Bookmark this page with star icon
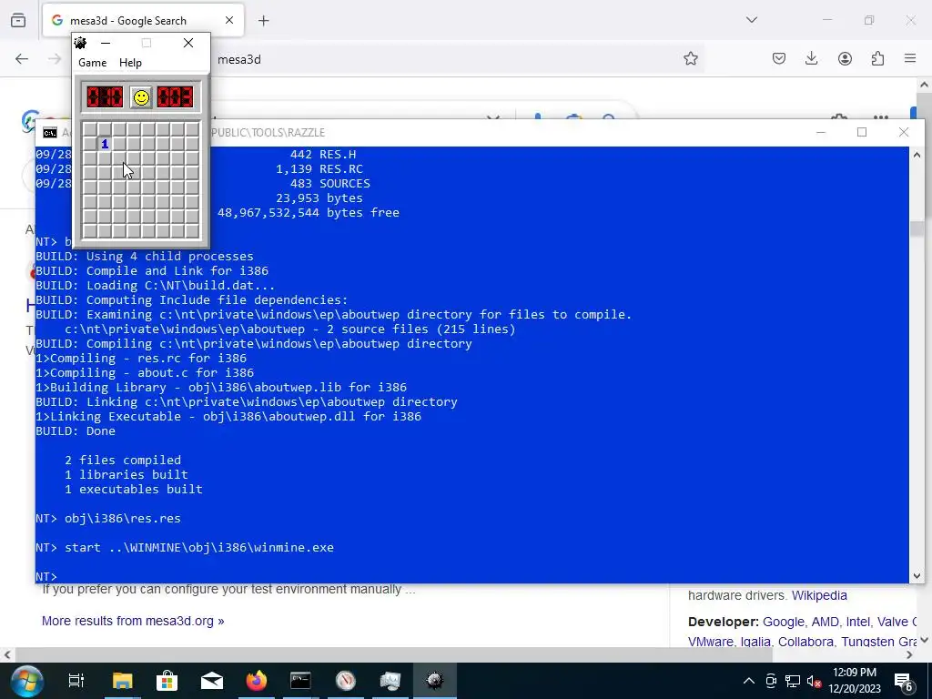932x699 pixels. [x=690, y=58]
